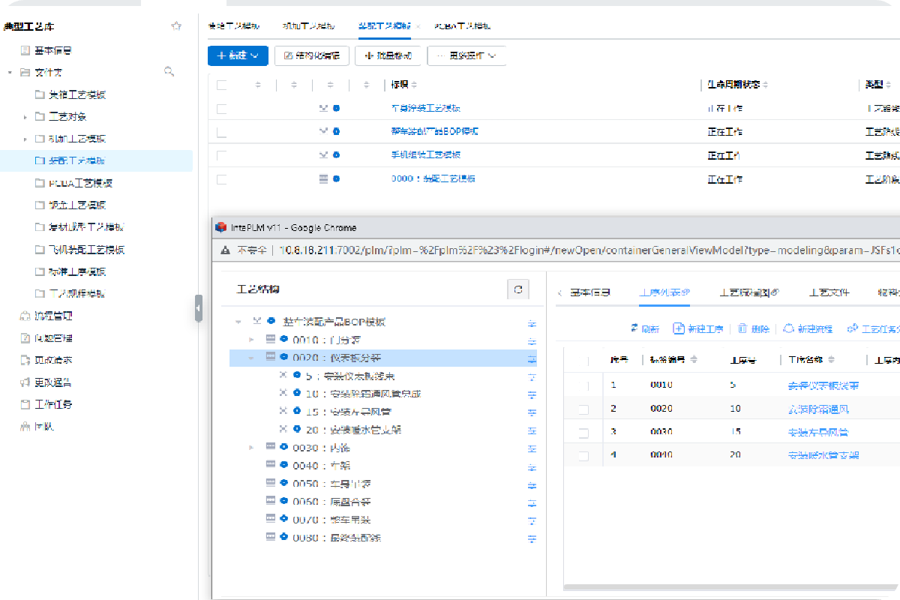This screenshot has height=600, width=900.
Task: Click the folder search magnifier icon
Action: (169, 72)
